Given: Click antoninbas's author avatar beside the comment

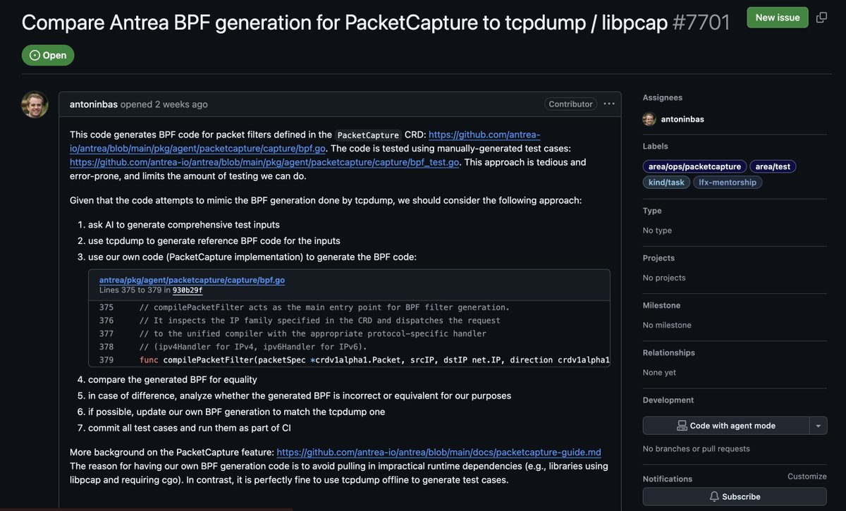Looking at the screenshot, I should click(35, 104).
